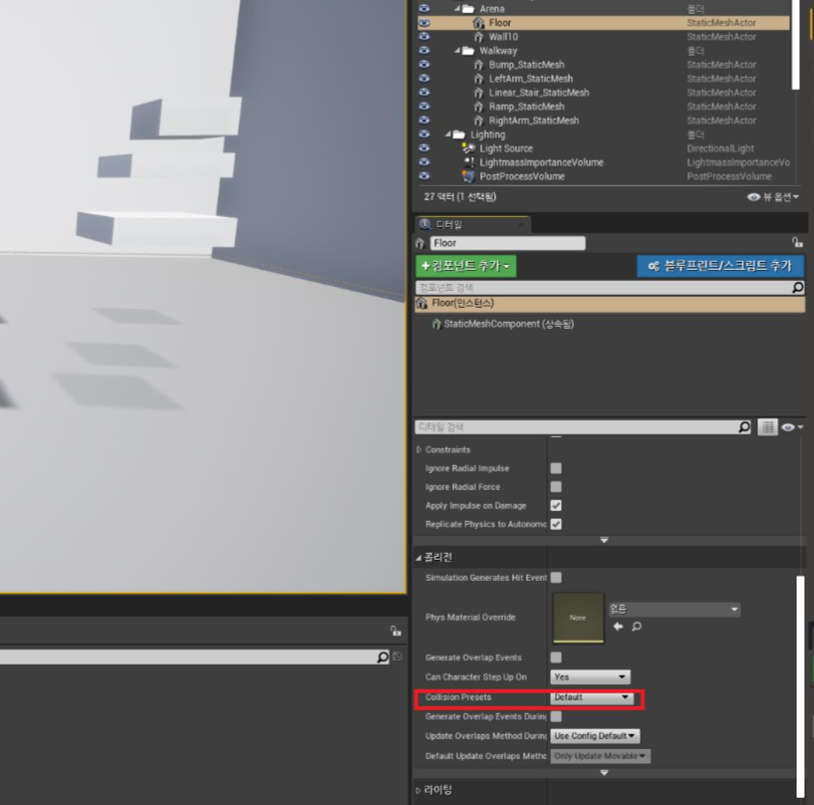The height and width of the screenshot is (805, 814).
Task: Use selected asset arrow for Phys Material
Action: click(x=618, y=627)
